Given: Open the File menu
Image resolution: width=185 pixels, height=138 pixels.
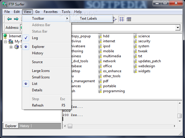Looking at the screenshot, I should point(7,12).
